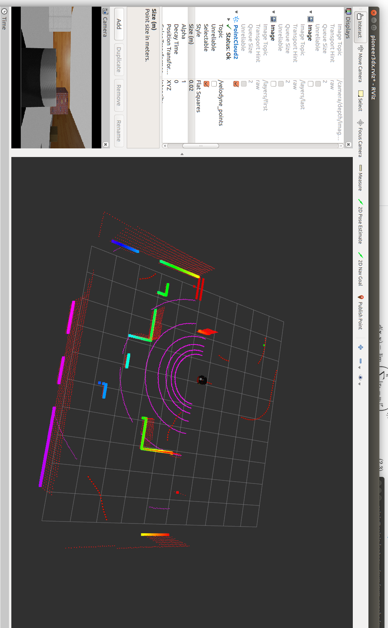The image size is (388, 628).
Task: Click the Time panel label
Action: point(4,23)
